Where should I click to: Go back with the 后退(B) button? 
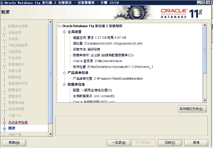[119, 143]
